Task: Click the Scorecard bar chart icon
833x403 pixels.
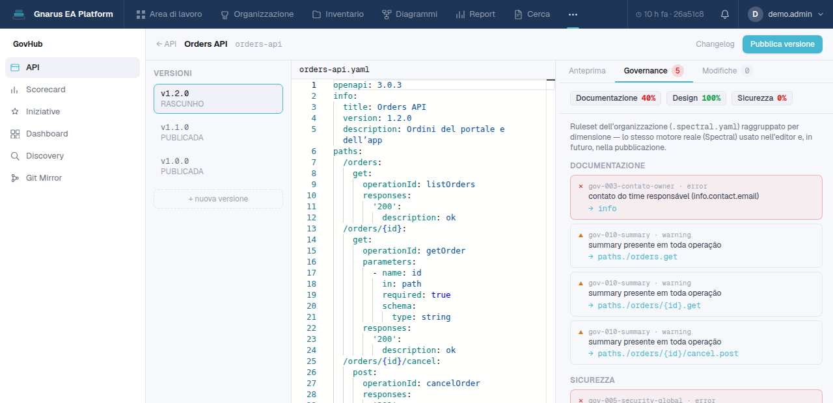Action: pyautogui.click(x=15, y=90)
